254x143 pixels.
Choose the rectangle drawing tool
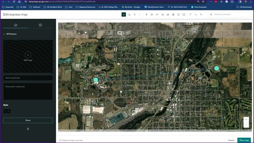184,15
